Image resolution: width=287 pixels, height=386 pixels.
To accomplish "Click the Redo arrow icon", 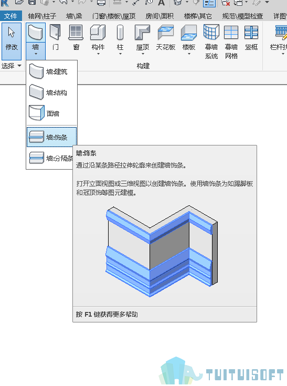I will pos(82,3).
